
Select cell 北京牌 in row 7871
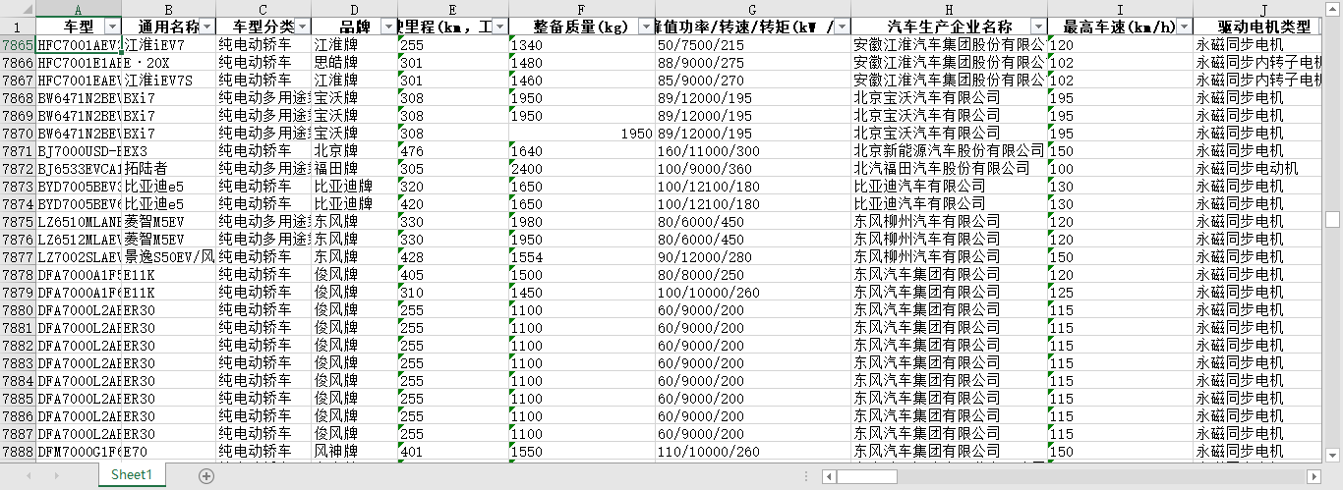(x=355, y=150)
